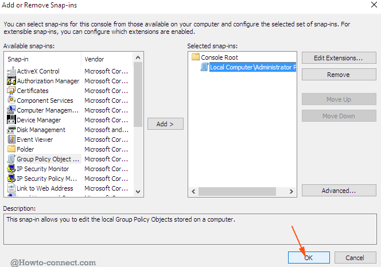The image size is (381, 267).
Task: Click the available snap-ins vertical scrollbar thumb
Action: tap(138, 95)
